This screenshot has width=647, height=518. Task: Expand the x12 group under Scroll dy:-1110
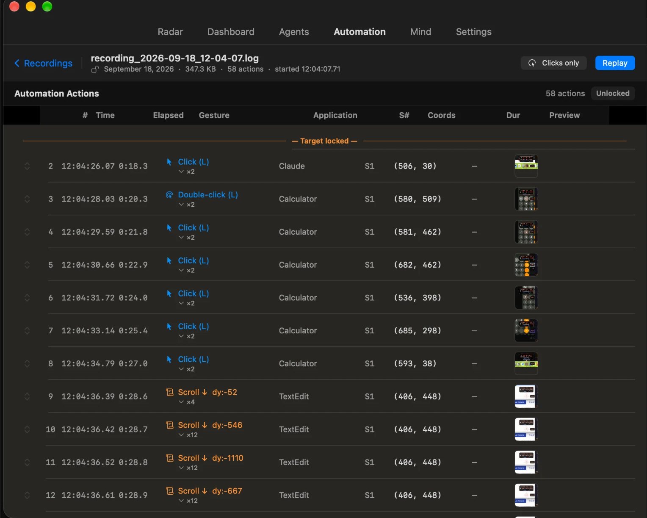point(188,468)
